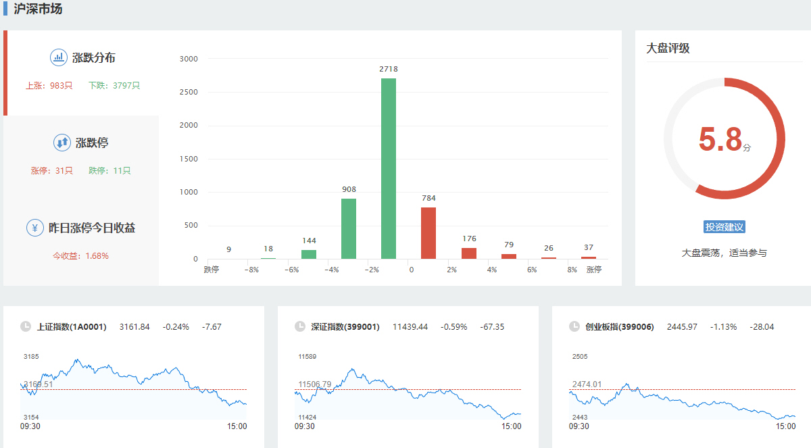Click the up-down arrows icon beside 涨跌停
Screen dimensions: 811x448
pos(62,143)
